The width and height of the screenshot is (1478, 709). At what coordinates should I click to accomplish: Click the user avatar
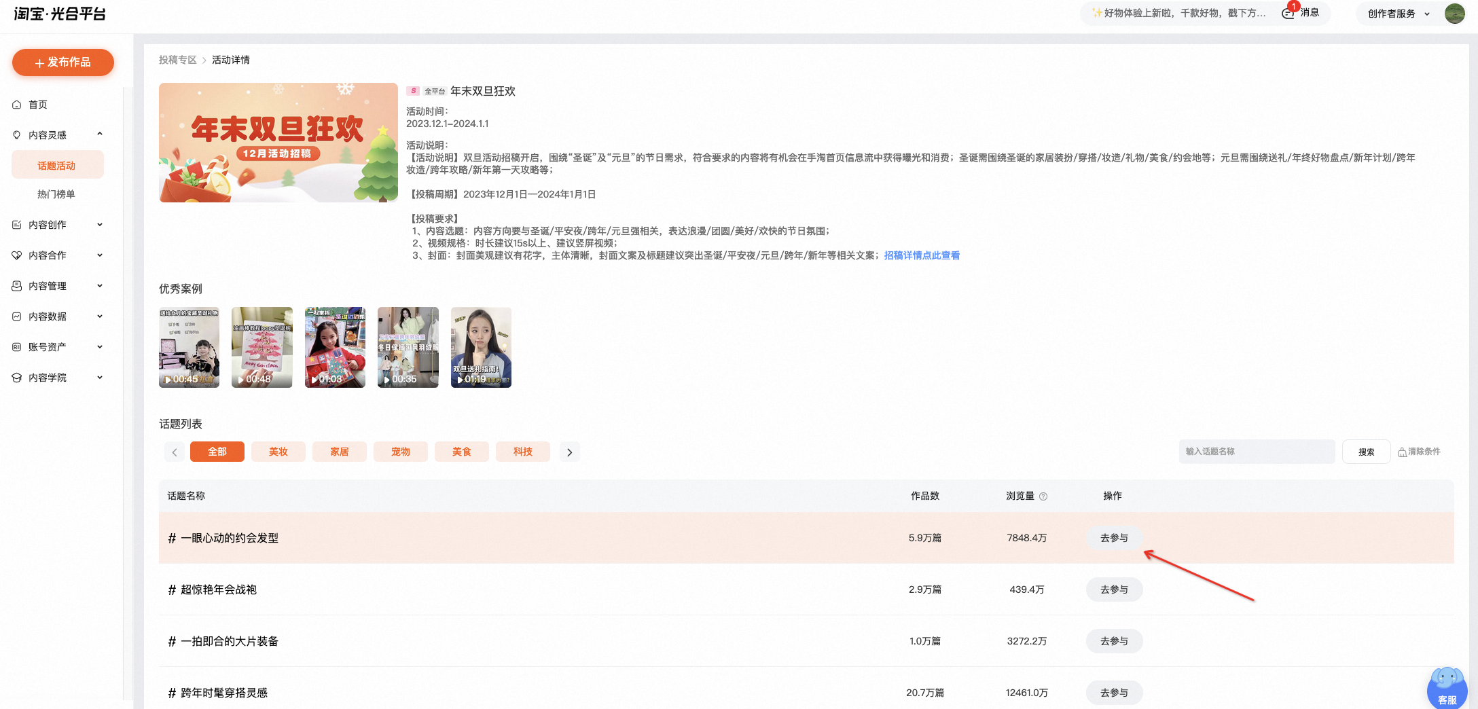[x=1455, y=14]
